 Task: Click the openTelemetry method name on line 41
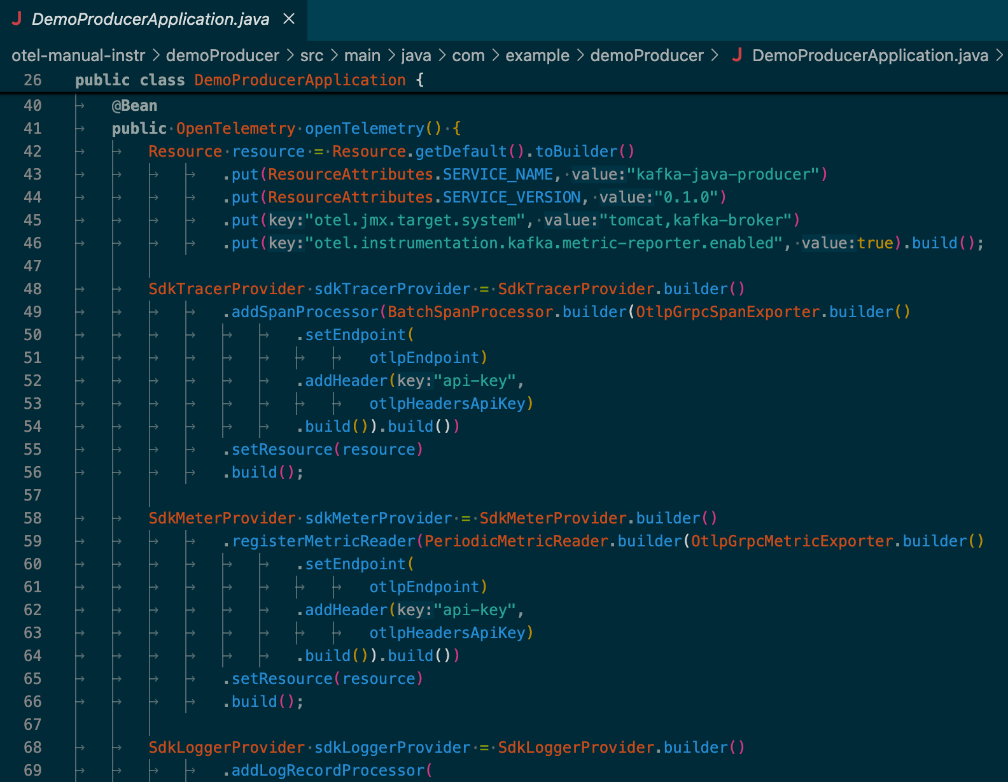coord(365,129)
